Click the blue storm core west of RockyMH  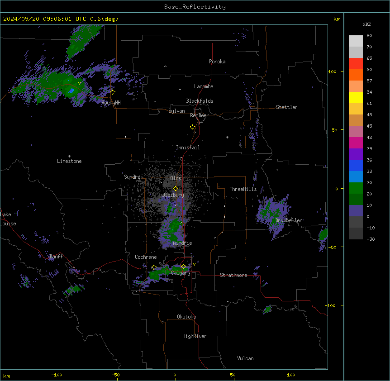[71, 91]
